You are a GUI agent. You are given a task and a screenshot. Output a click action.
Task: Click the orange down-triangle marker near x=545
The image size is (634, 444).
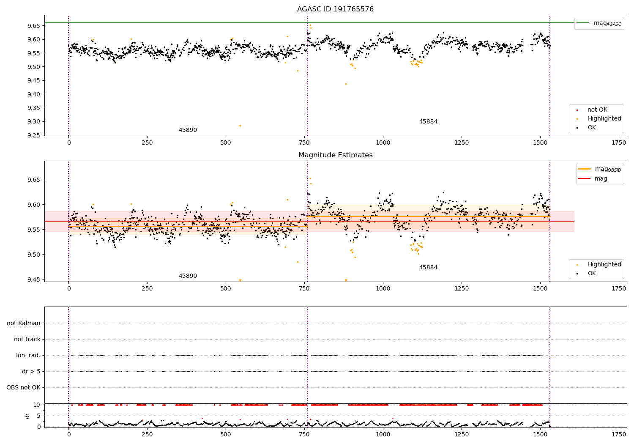[x=240, y=280]
